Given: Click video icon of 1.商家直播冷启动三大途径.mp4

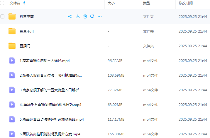Looking at the screenshot, I should [x=12, y=60].
